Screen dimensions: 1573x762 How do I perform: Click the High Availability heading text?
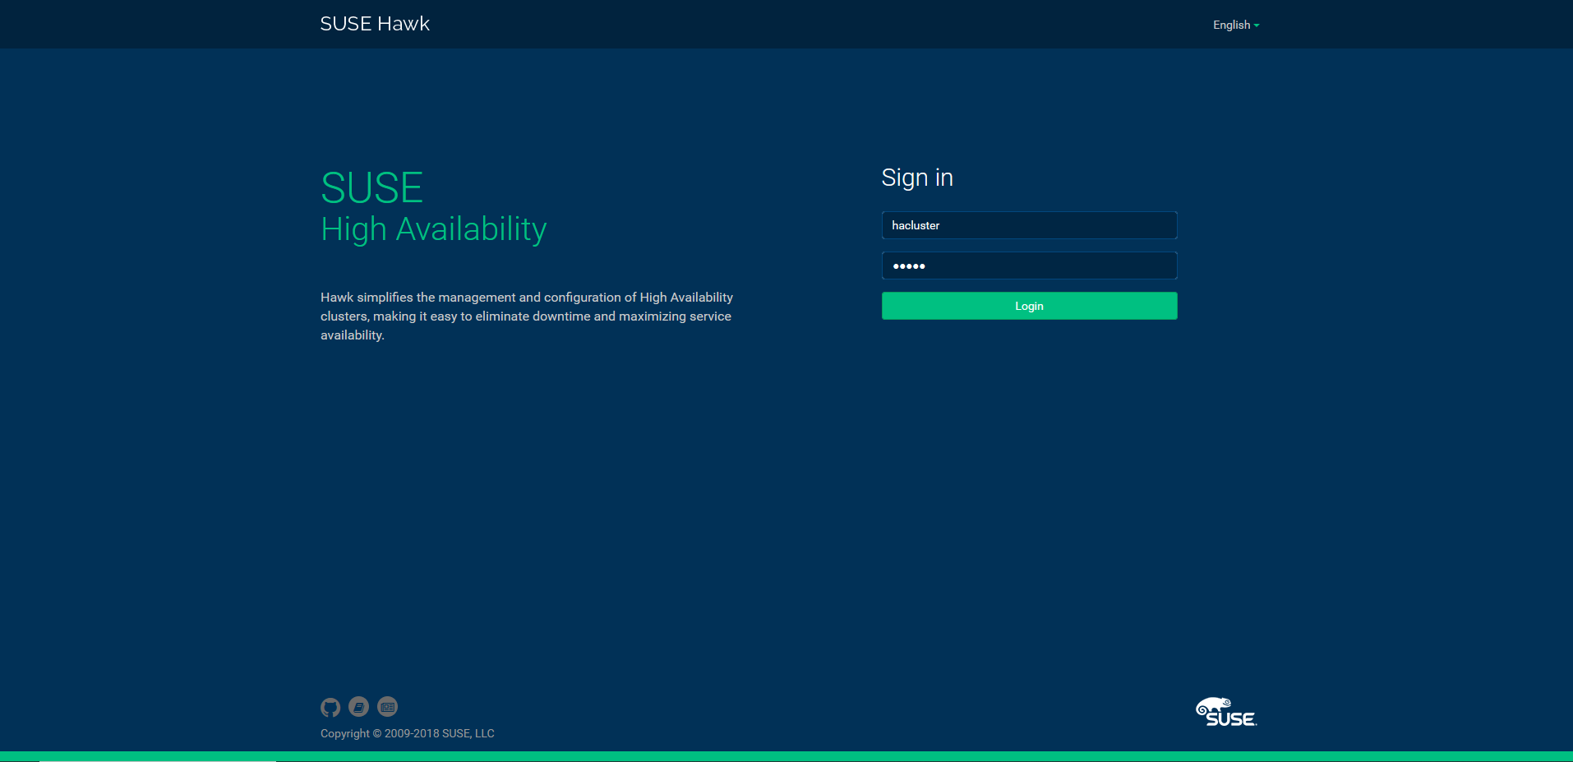pyautogui.click(x=434, y=229)
